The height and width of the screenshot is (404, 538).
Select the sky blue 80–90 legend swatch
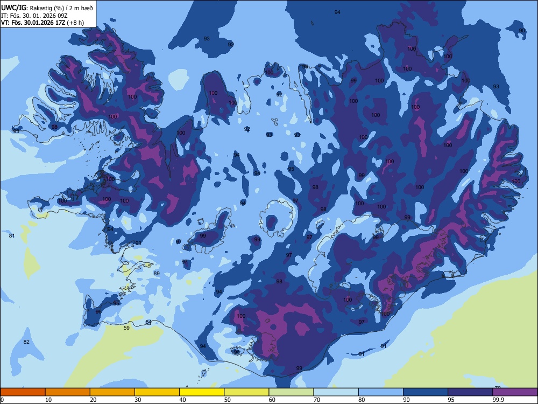click(x=381, y=392)
